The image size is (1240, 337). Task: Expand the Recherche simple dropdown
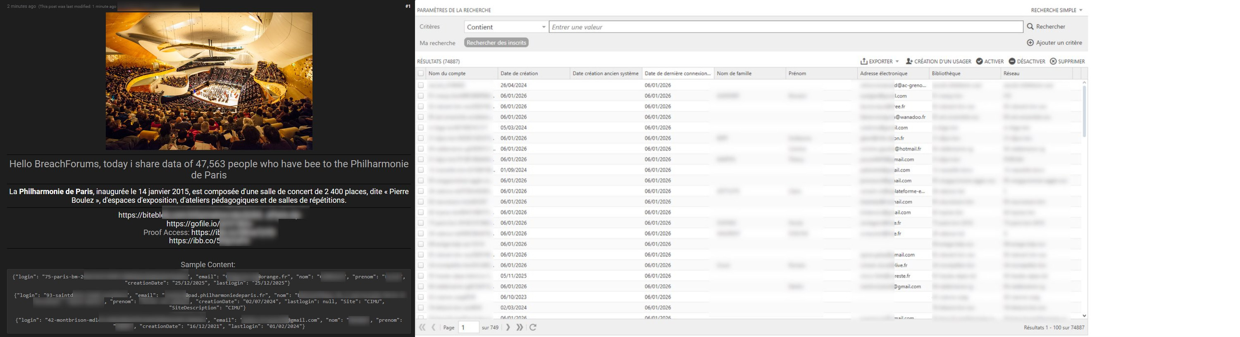point(1056,10)
